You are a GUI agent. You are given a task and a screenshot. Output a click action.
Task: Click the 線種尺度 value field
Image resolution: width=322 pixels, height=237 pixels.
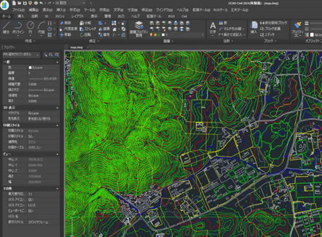(x=43, y=84)
